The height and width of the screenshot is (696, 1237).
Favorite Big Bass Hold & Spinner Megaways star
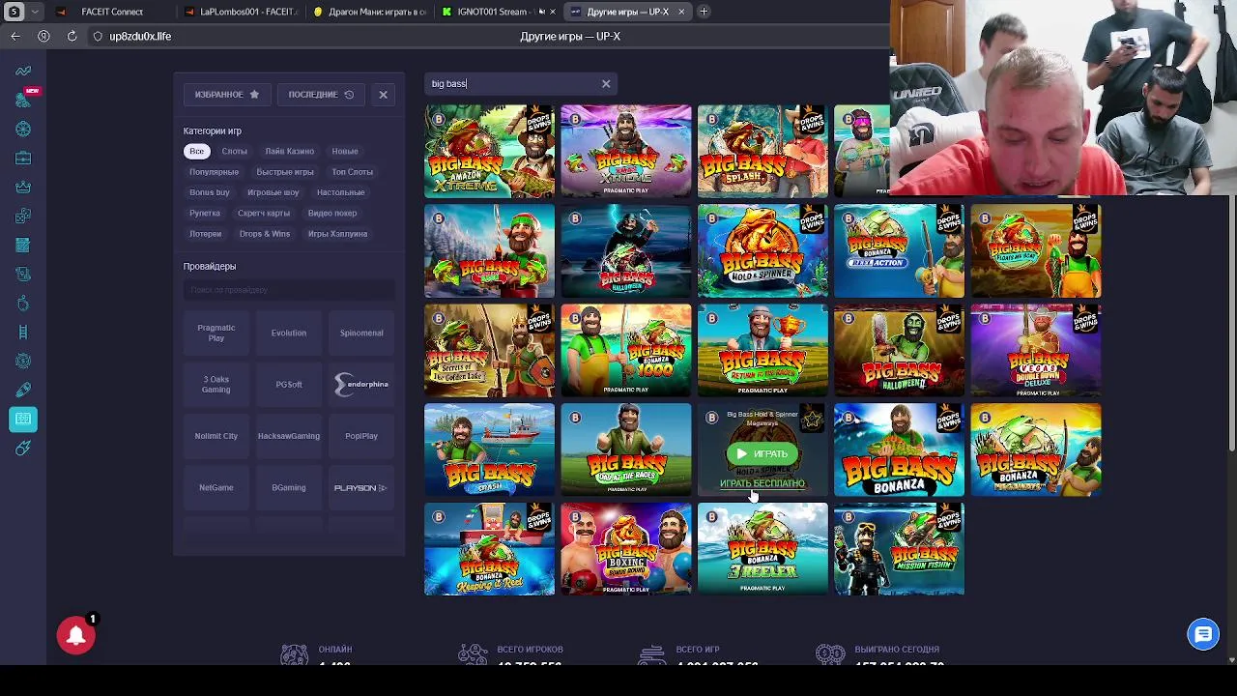pos(813,419)
